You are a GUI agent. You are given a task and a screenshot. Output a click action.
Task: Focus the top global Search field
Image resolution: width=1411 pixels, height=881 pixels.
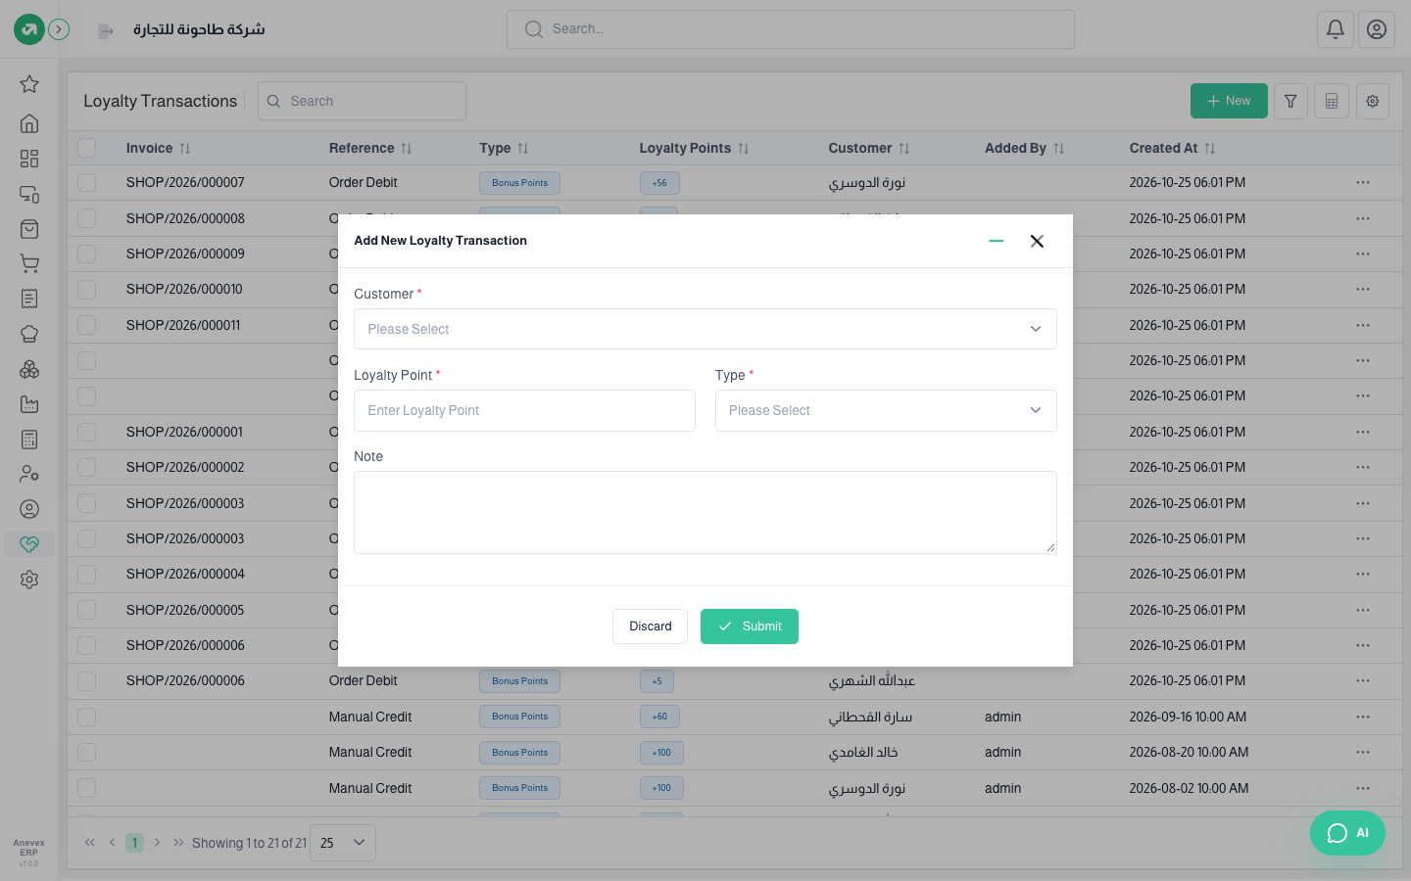(791, 29)
